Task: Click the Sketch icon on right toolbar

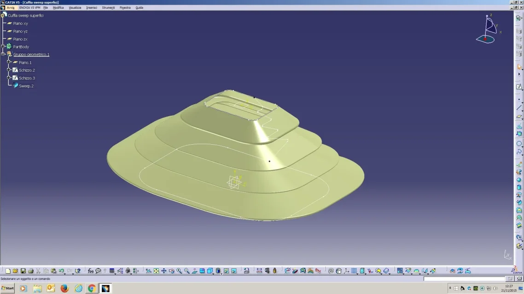Action: [x=519, y=87]
